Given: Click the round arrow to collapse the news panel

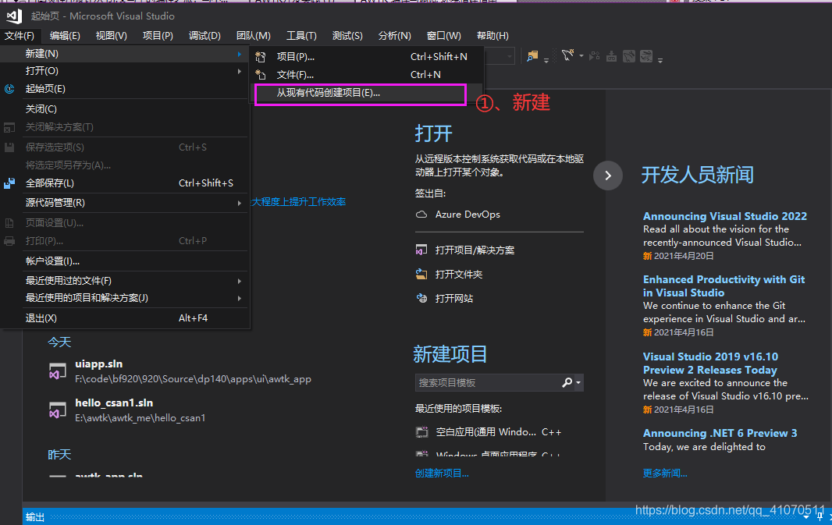Looking at the screenshot, I should (608, 176).
